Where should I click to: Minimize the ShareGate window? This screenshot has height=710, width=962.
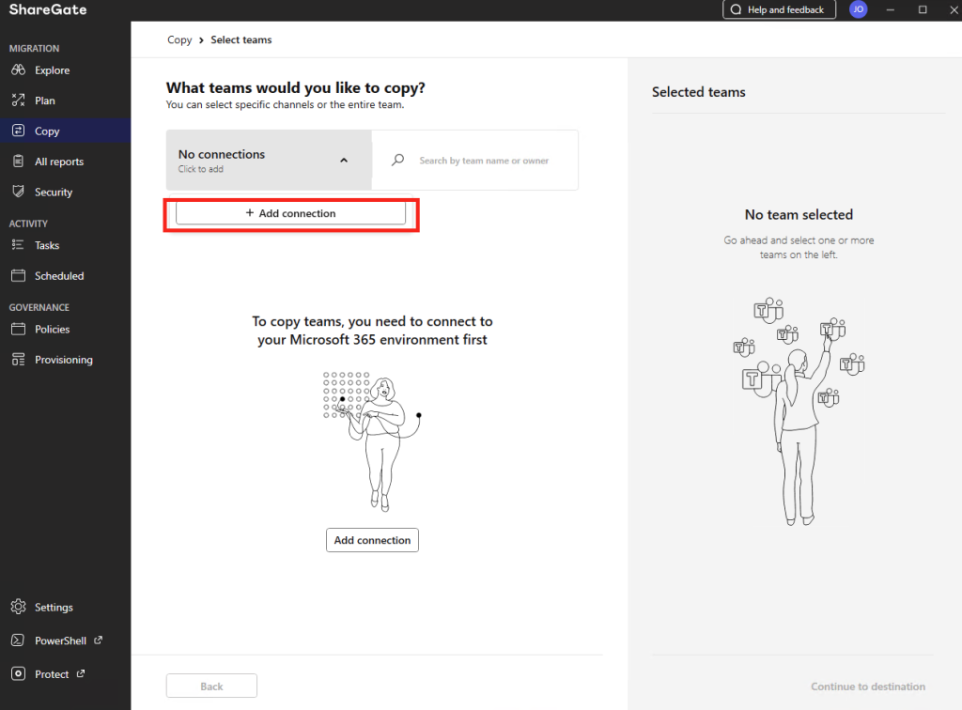click(x=891, y=9)
